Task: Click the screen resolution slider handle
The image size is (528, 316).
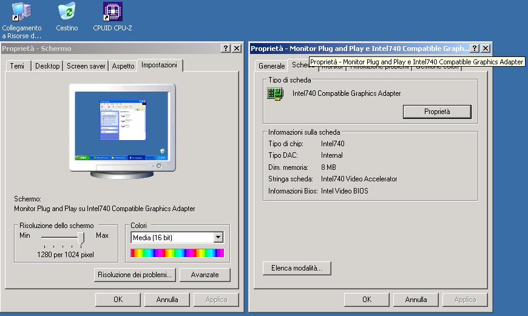Action: pyautogui.click(x=81, y=238)
